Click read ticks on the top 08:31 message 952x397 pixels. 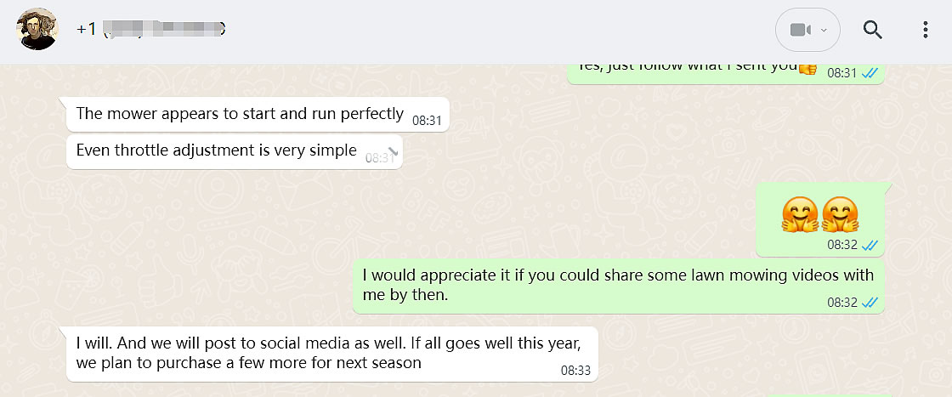pos(870,73)
